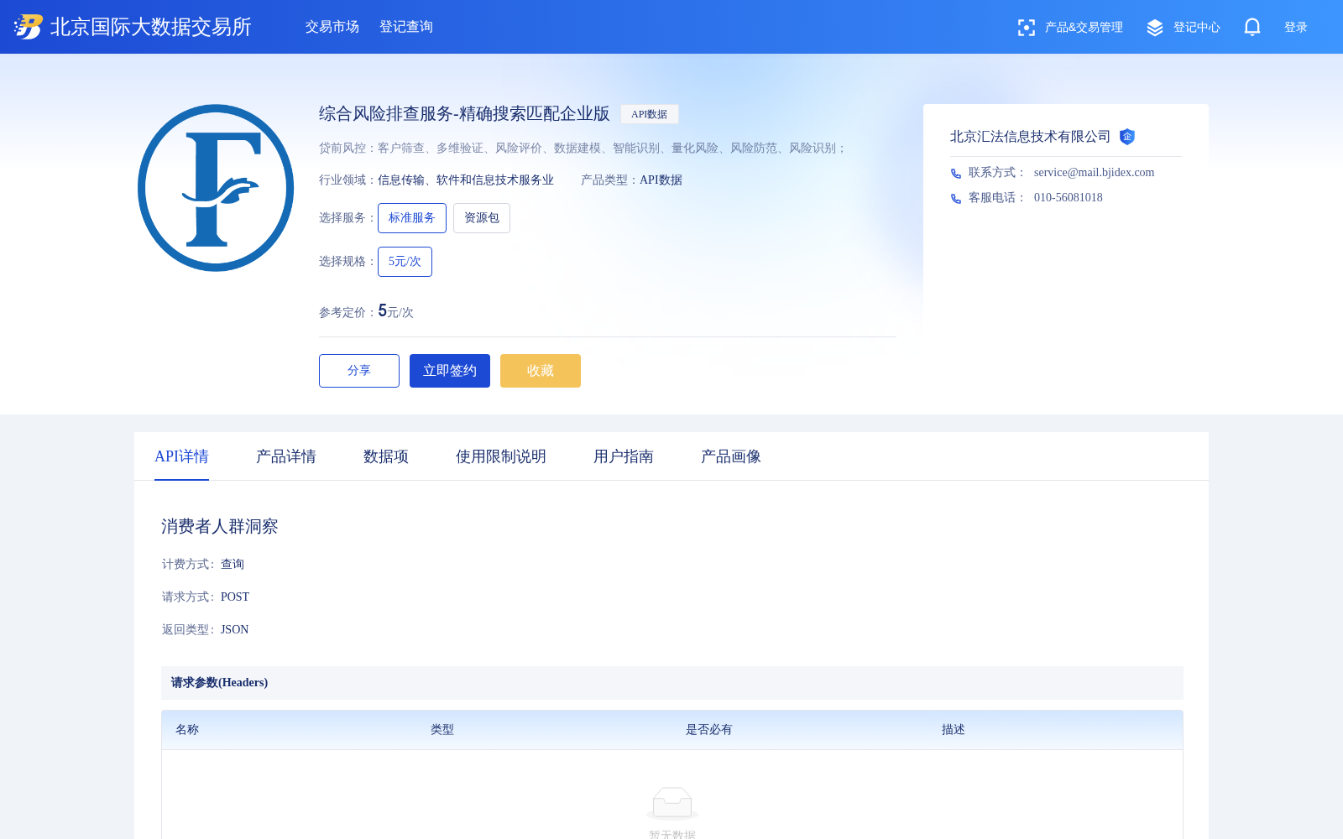Select 资源包 service option

[482, 218]
